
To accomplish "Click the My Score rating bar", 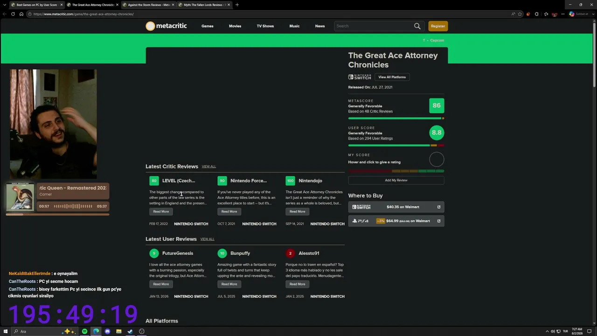I will [396, 171].
